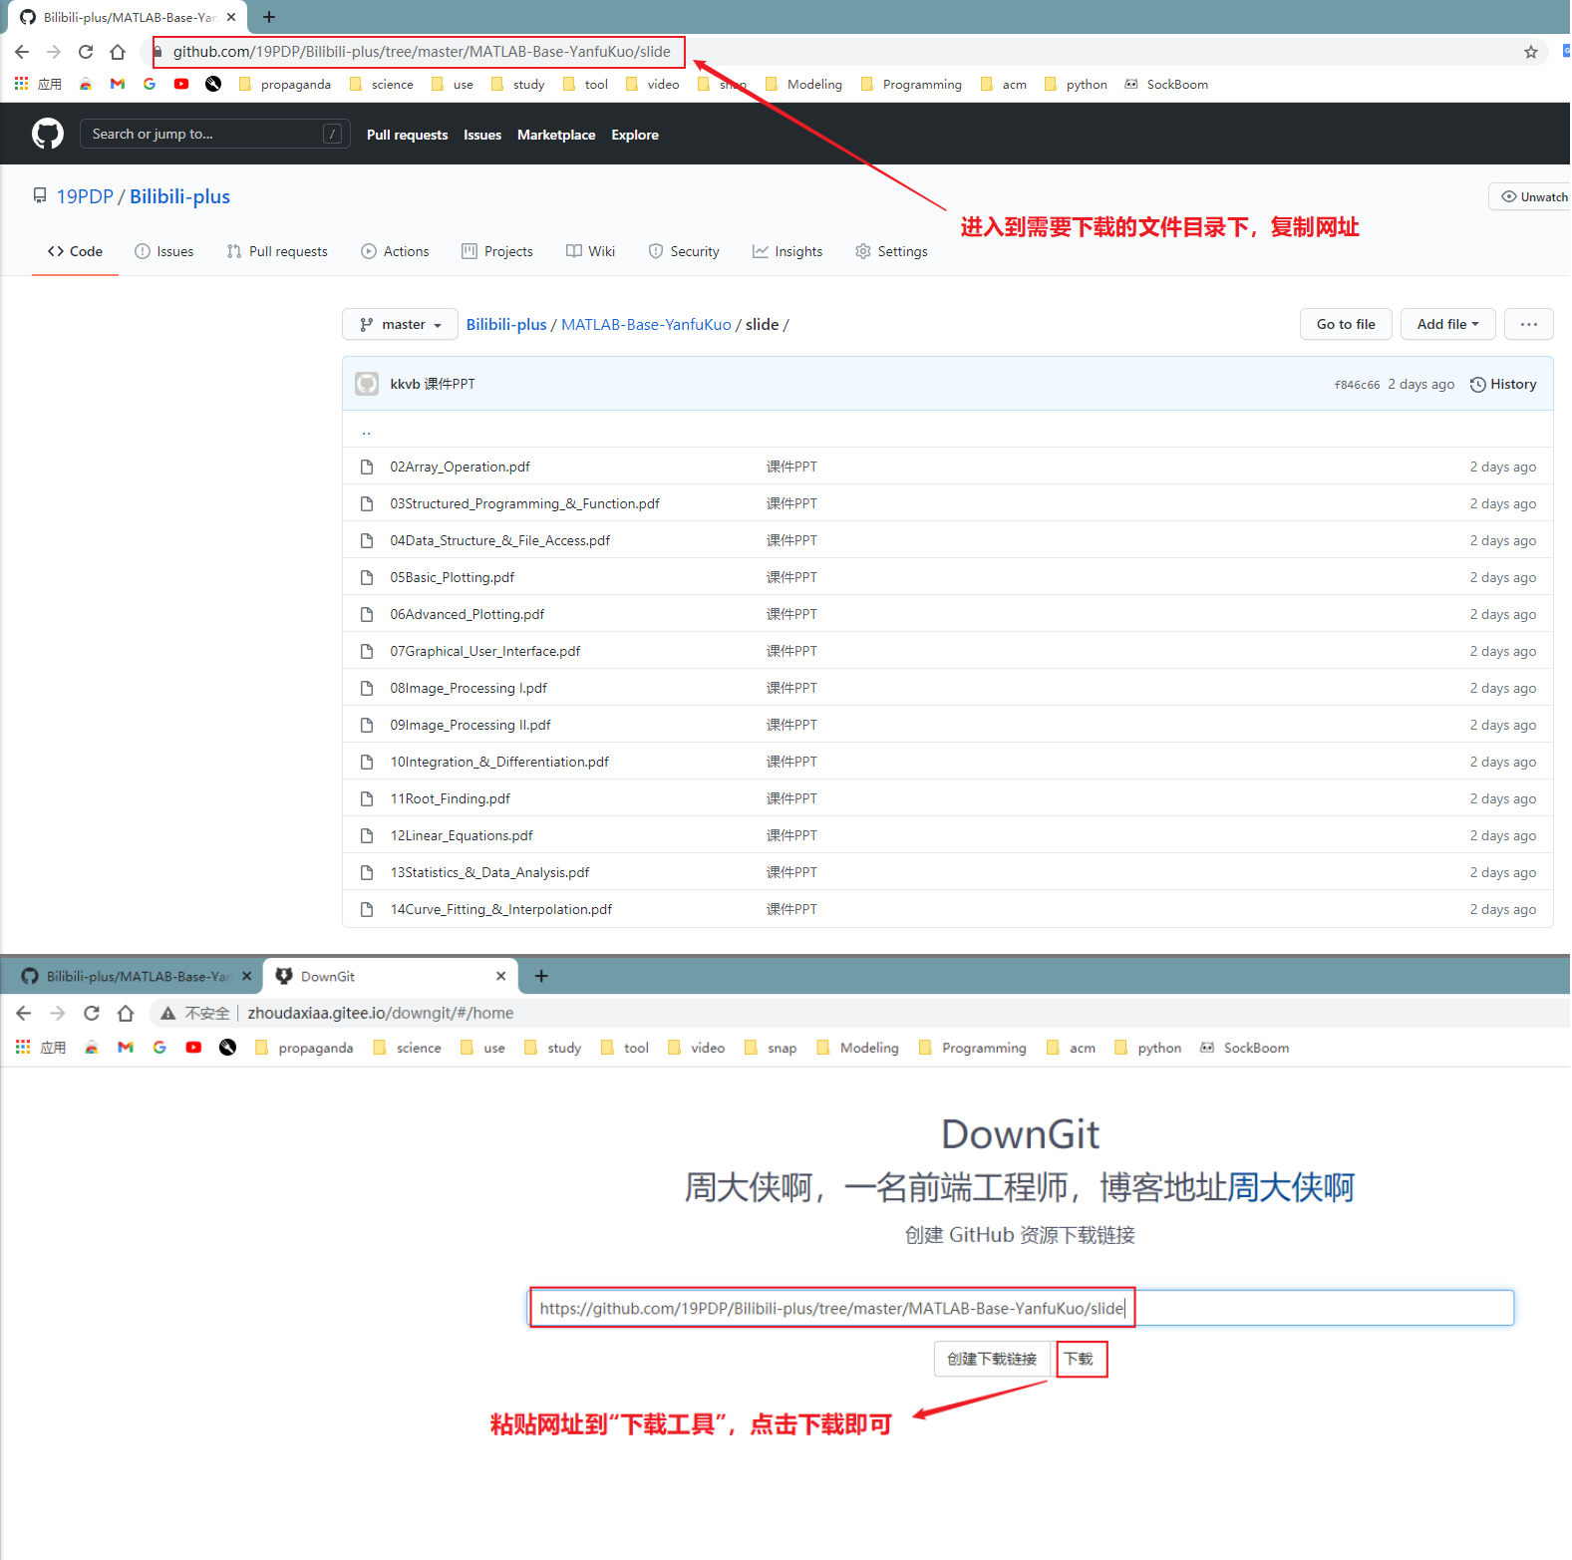The width and height of the screenshot is (1572, 1560).
Task: Go back in the top browser window
Action: [22, 52]
